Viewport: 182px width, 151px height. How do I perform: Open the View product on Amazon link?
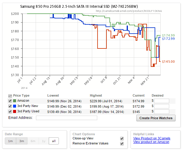point(151,142)
